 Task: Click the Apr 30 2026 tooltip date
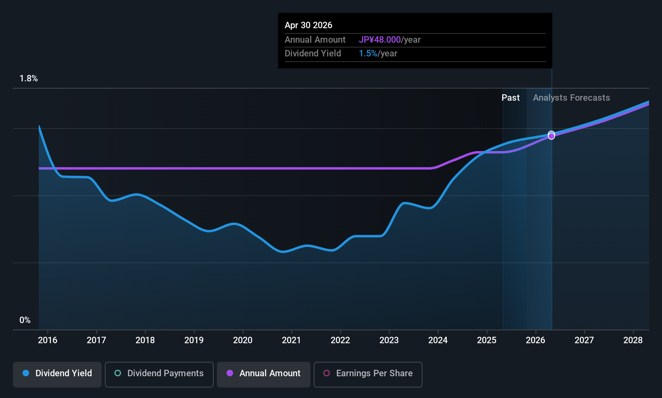tap(308, 25)
